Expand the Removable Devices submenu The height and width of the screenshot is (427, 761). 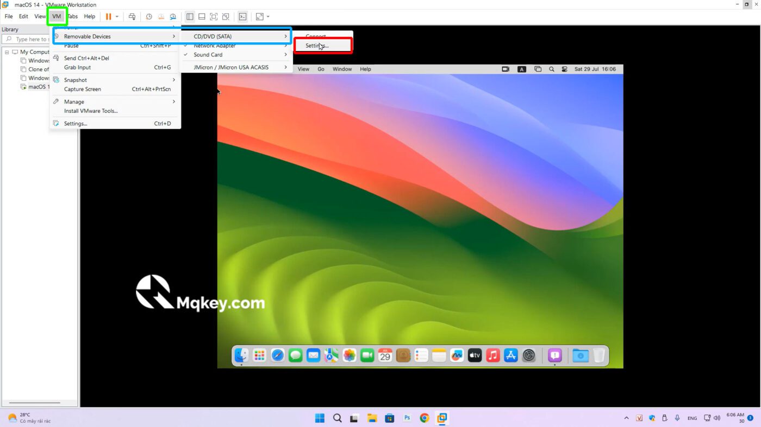click(x=116, y=36)
